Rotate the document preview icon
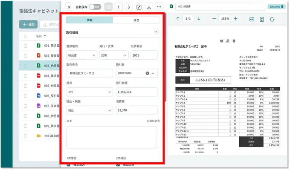The image size is (290, 170). click(x=272, y=19)
